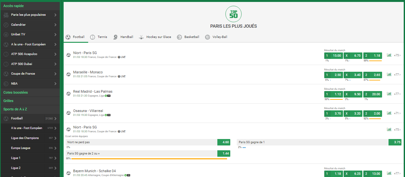405x177 pixels.
Task: Open the Real Madrid - Las Palmas match
Action: click(x=93, y=91)
